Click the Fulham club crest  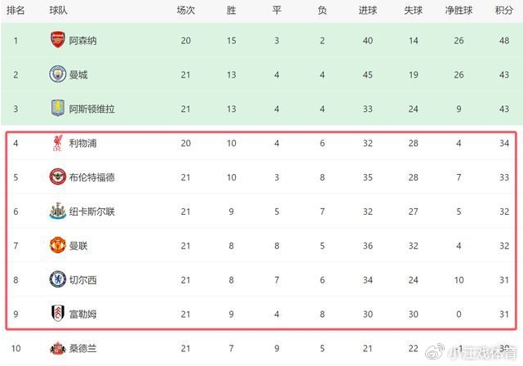tap(57, 315)
